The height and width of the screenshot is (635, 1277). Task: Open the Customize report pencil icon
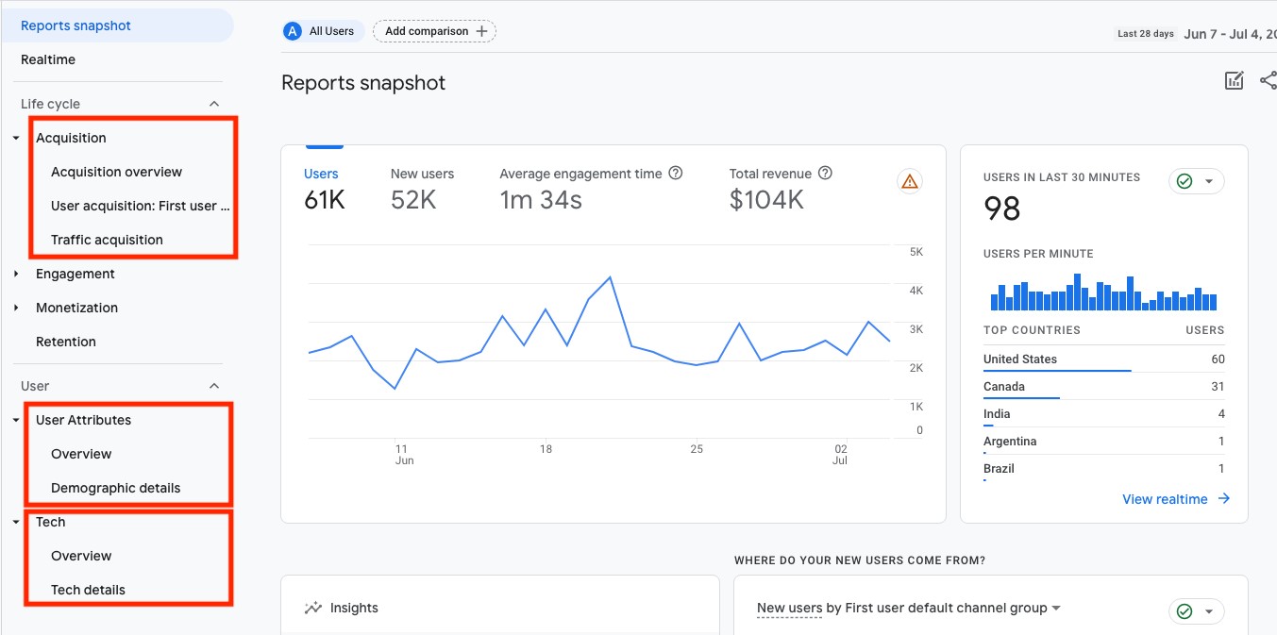click(1234, 80)
